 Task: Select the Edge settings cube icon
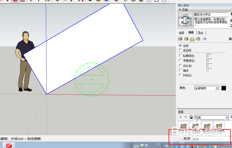pos(181,39)
